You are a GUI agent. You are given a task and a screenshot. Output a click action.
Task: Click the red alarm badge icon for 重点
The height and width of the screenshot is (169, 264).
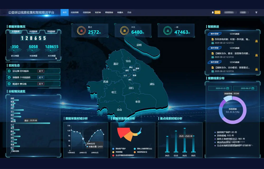(81, 31)
